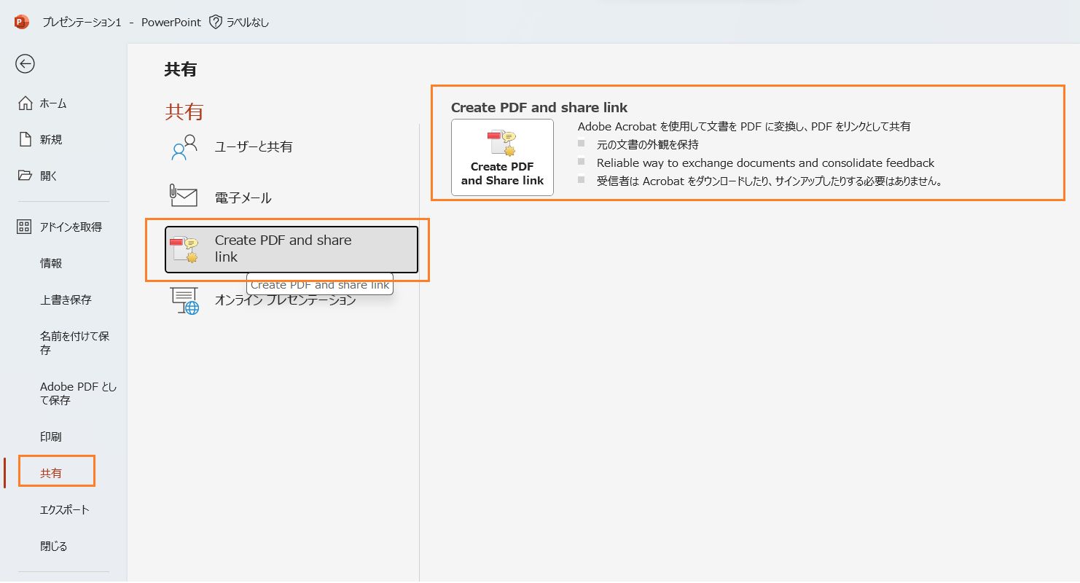Screen dimensions: 1080x583
Task: Click the 新規 new document icon
Action: pos(25,139)
